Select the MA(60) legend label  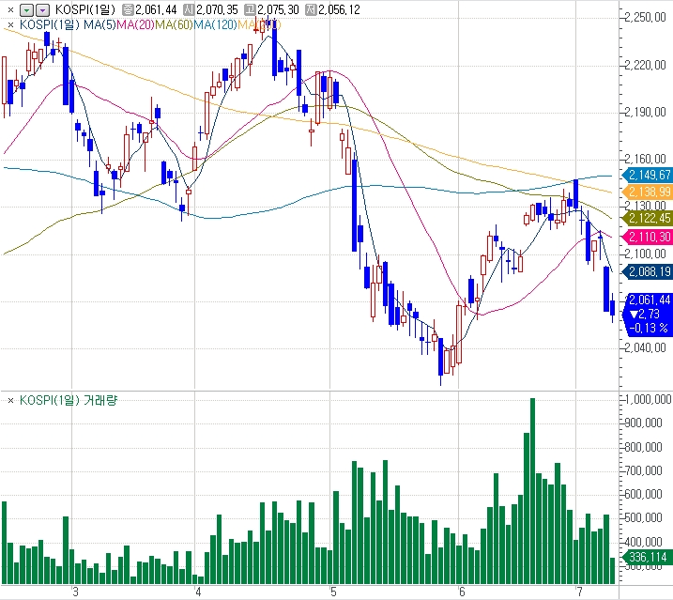click(174, 23)
